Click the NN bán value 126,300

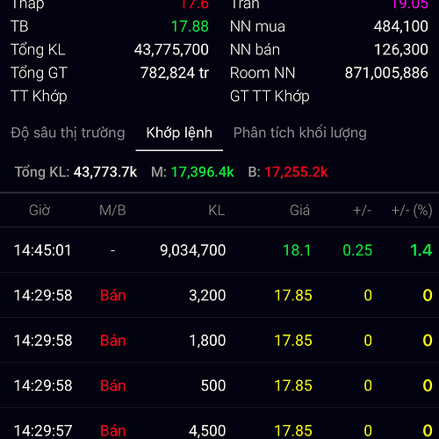(x=401, y=49)
